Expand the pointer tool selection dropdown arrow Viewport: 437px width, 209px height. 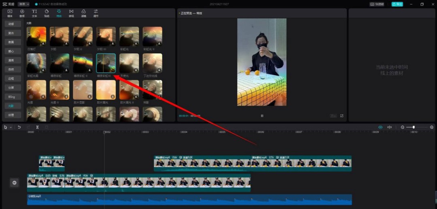coord(11,127)
